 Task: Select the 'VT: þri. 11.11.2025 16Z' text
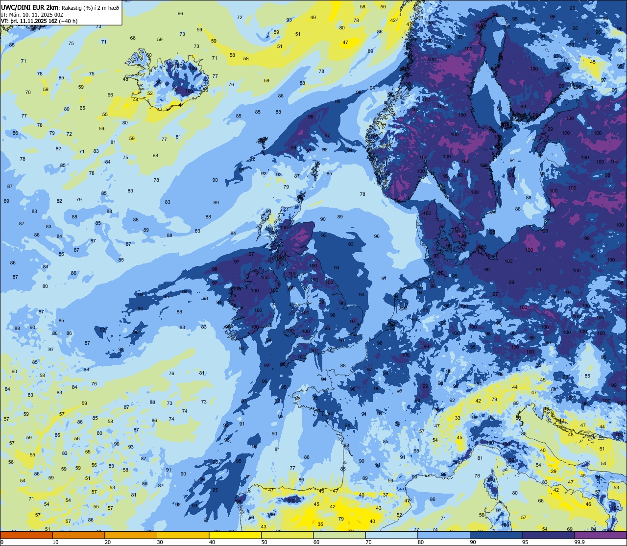click(28, 21)
